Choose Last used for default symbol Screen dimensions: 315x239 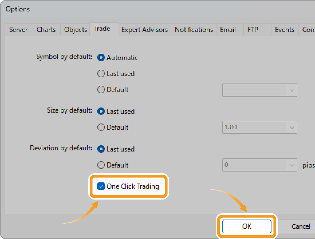[101, 73]
